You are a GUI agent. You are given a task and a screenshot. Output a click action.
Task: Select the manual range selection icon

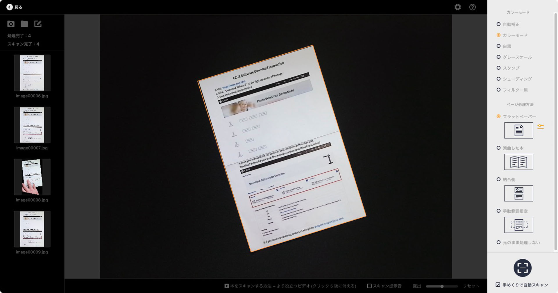coord(519,225)
